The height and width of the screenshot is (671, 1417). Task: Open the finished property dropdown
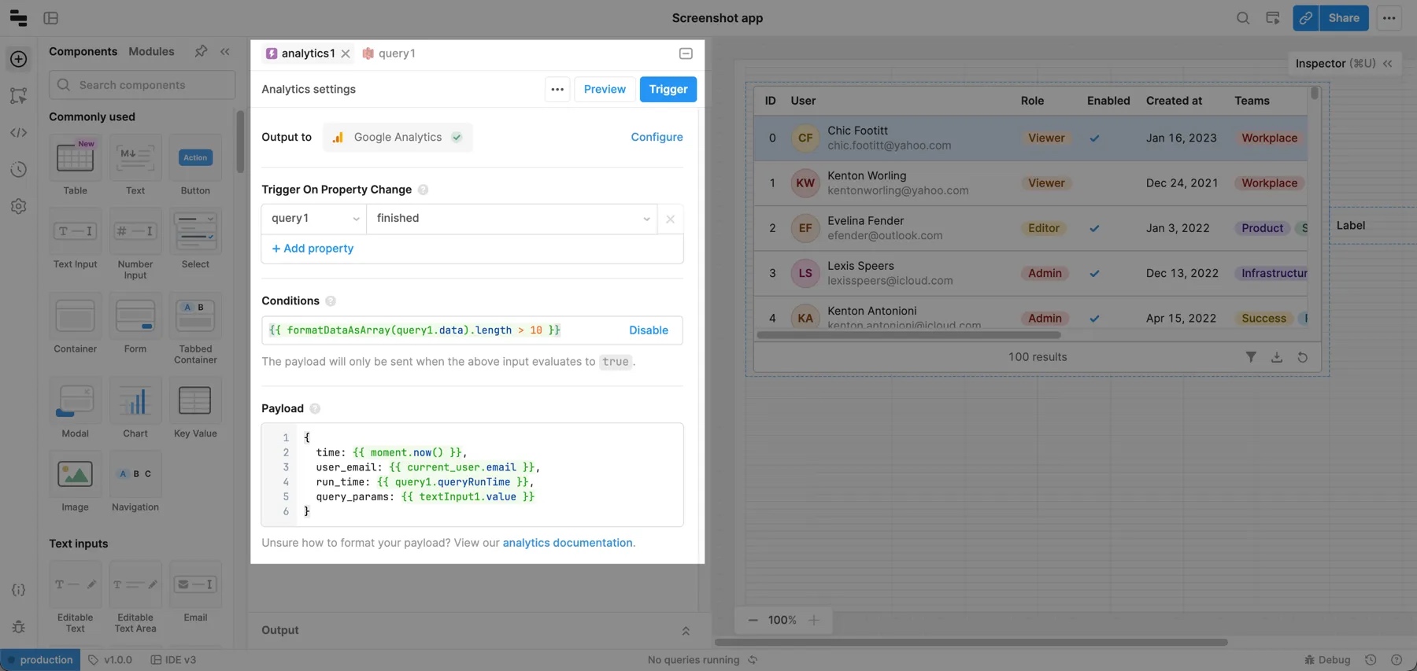(x=513, y=219)
